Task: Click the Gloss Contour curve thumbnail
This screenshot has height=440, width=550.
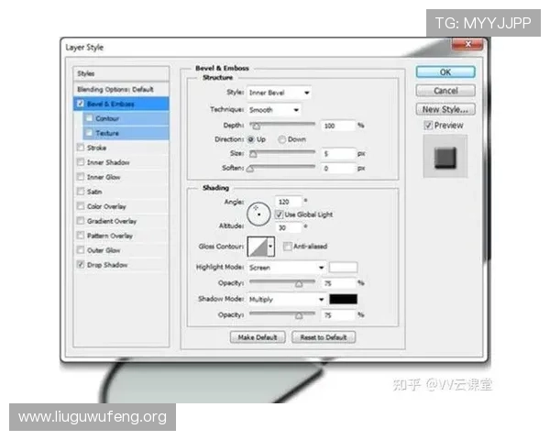Action: tap(257, 247)
